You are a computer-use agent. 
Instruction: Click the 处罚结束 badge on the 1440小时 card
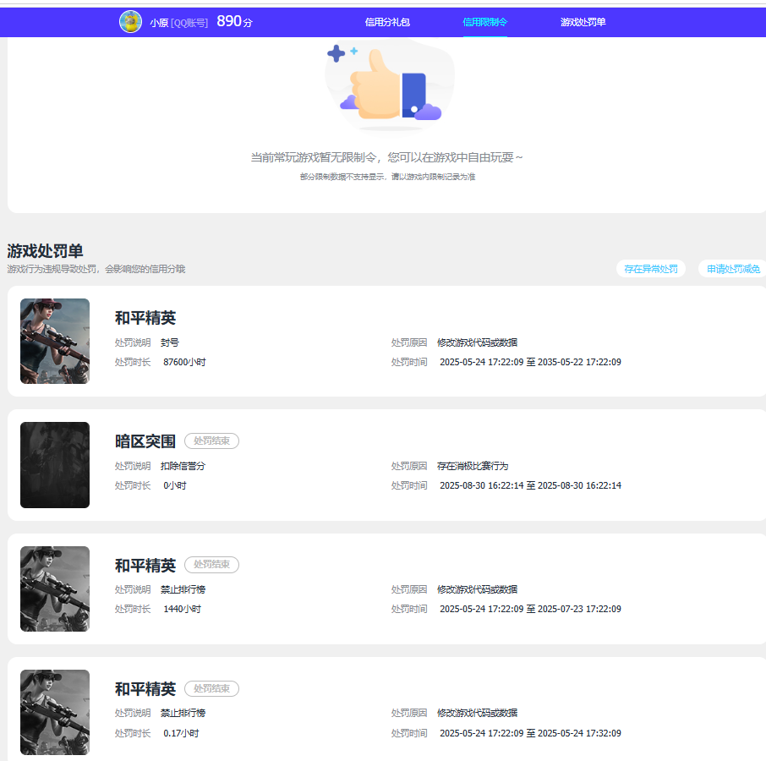pos(211,565)
